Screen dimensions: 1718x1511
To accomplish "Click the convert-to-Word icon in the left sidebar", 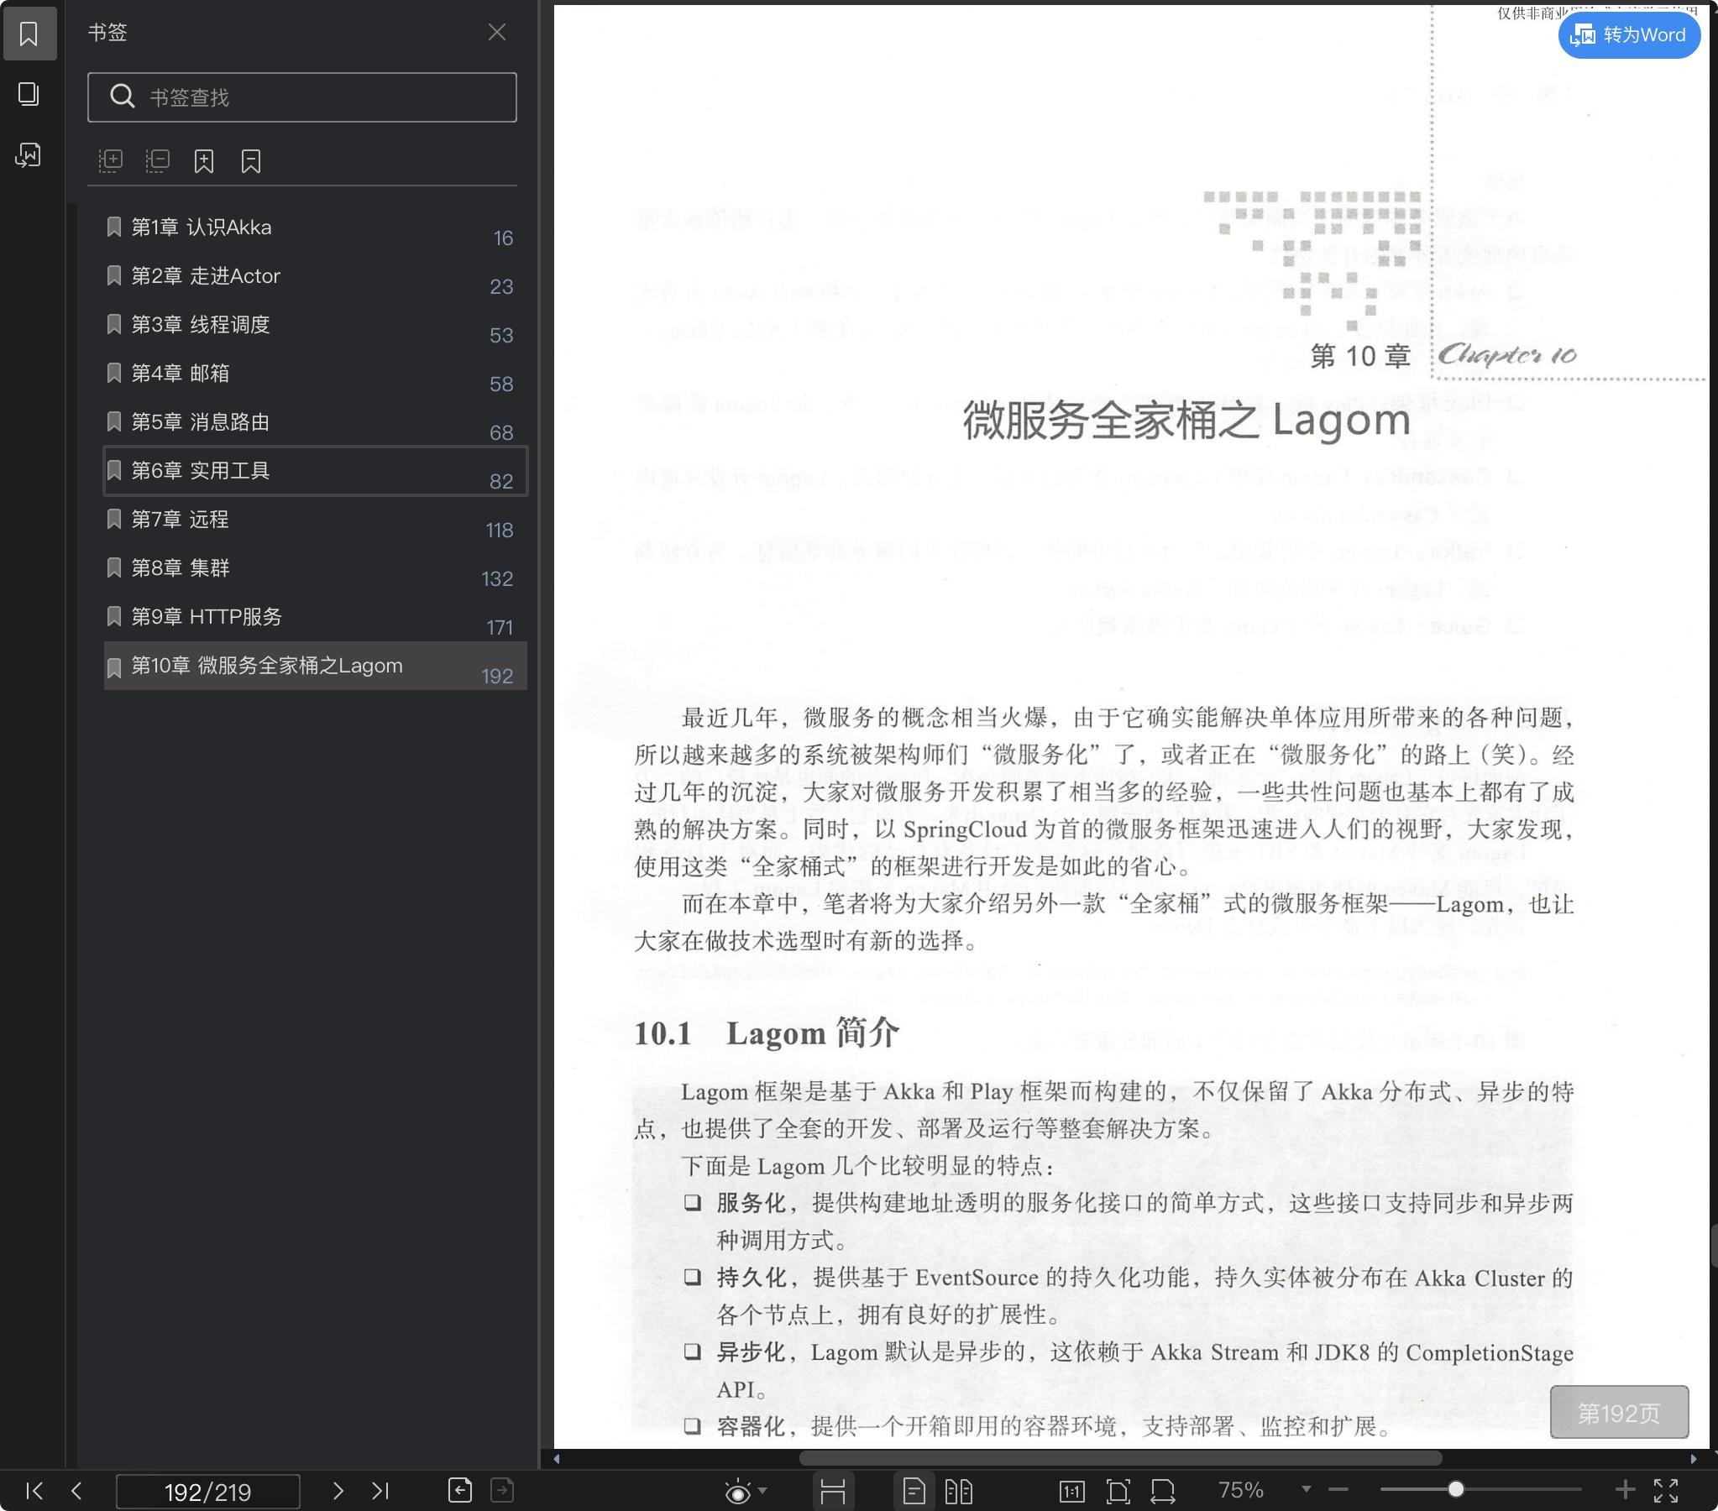I will (x=29, y=154).
